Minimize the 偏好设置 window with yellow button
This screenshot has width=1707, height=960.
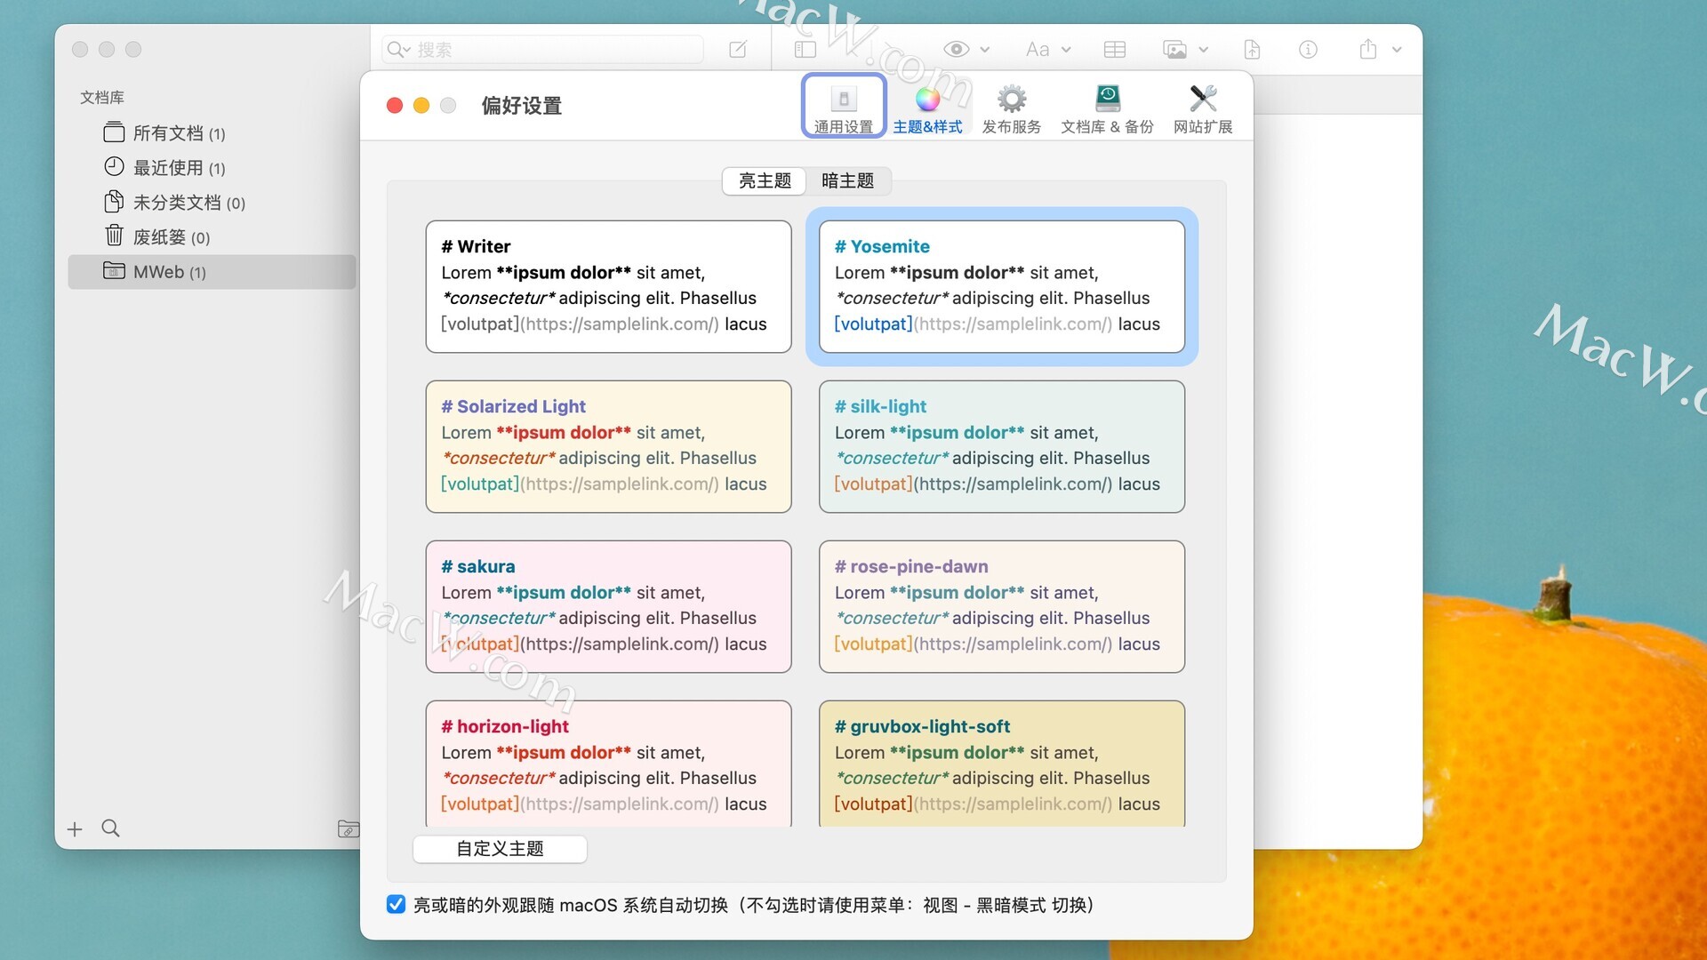tap(421, 106)
